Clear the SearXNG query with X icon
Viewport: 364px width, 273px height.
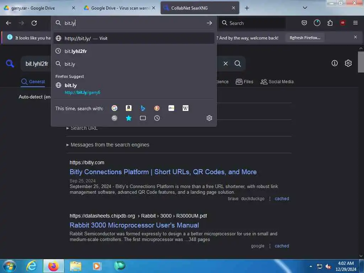[225, 63]
